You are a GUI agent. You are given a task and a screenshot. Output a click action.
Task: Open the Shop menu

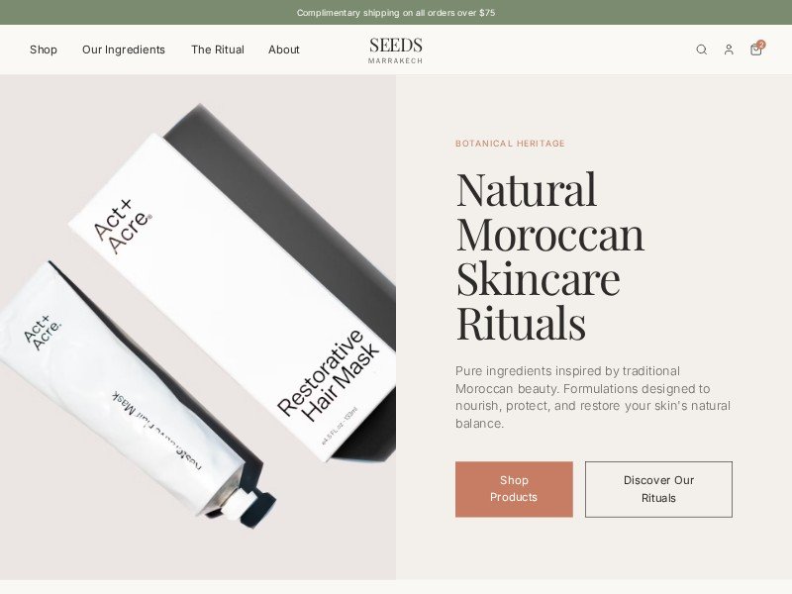tap(44, 49)
